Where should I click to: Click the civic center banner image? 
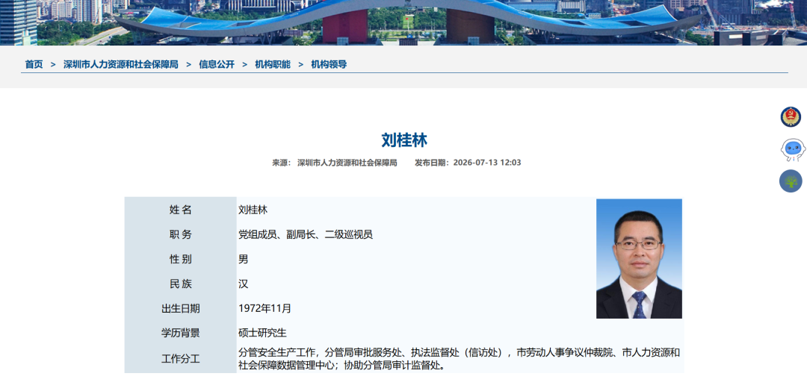click(403, 22)
